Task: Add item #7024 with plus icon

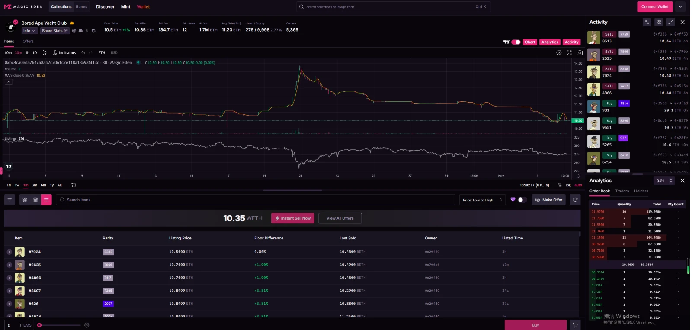Action: click(x=9, y=252)
